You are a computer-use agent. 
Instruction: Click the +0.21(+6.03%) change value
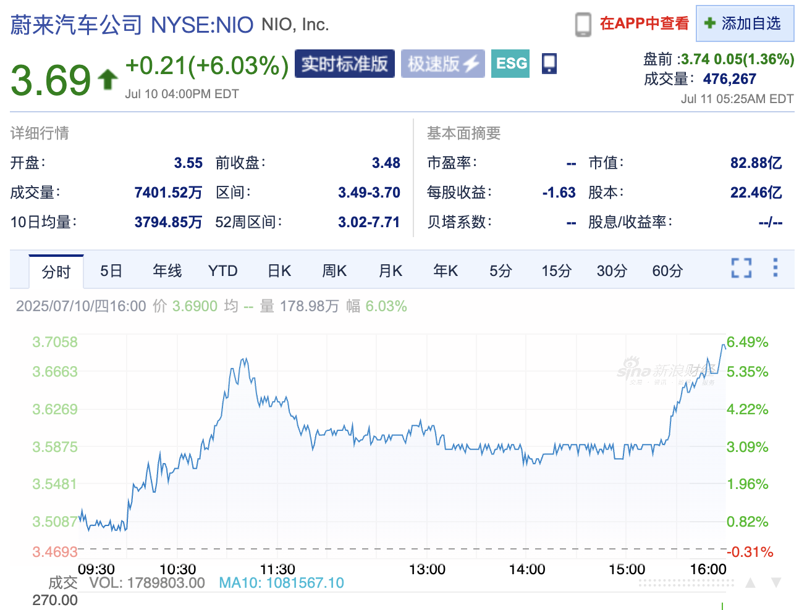pyautogui.click(x=207, y=65)
